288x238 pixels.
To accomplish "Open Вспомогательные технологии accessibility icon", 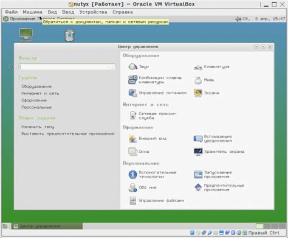I will pyautogui.click(x=133, y=175).
